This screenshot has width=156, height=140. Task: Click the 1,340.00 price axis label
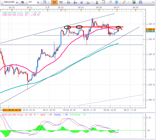pos(151,24)
